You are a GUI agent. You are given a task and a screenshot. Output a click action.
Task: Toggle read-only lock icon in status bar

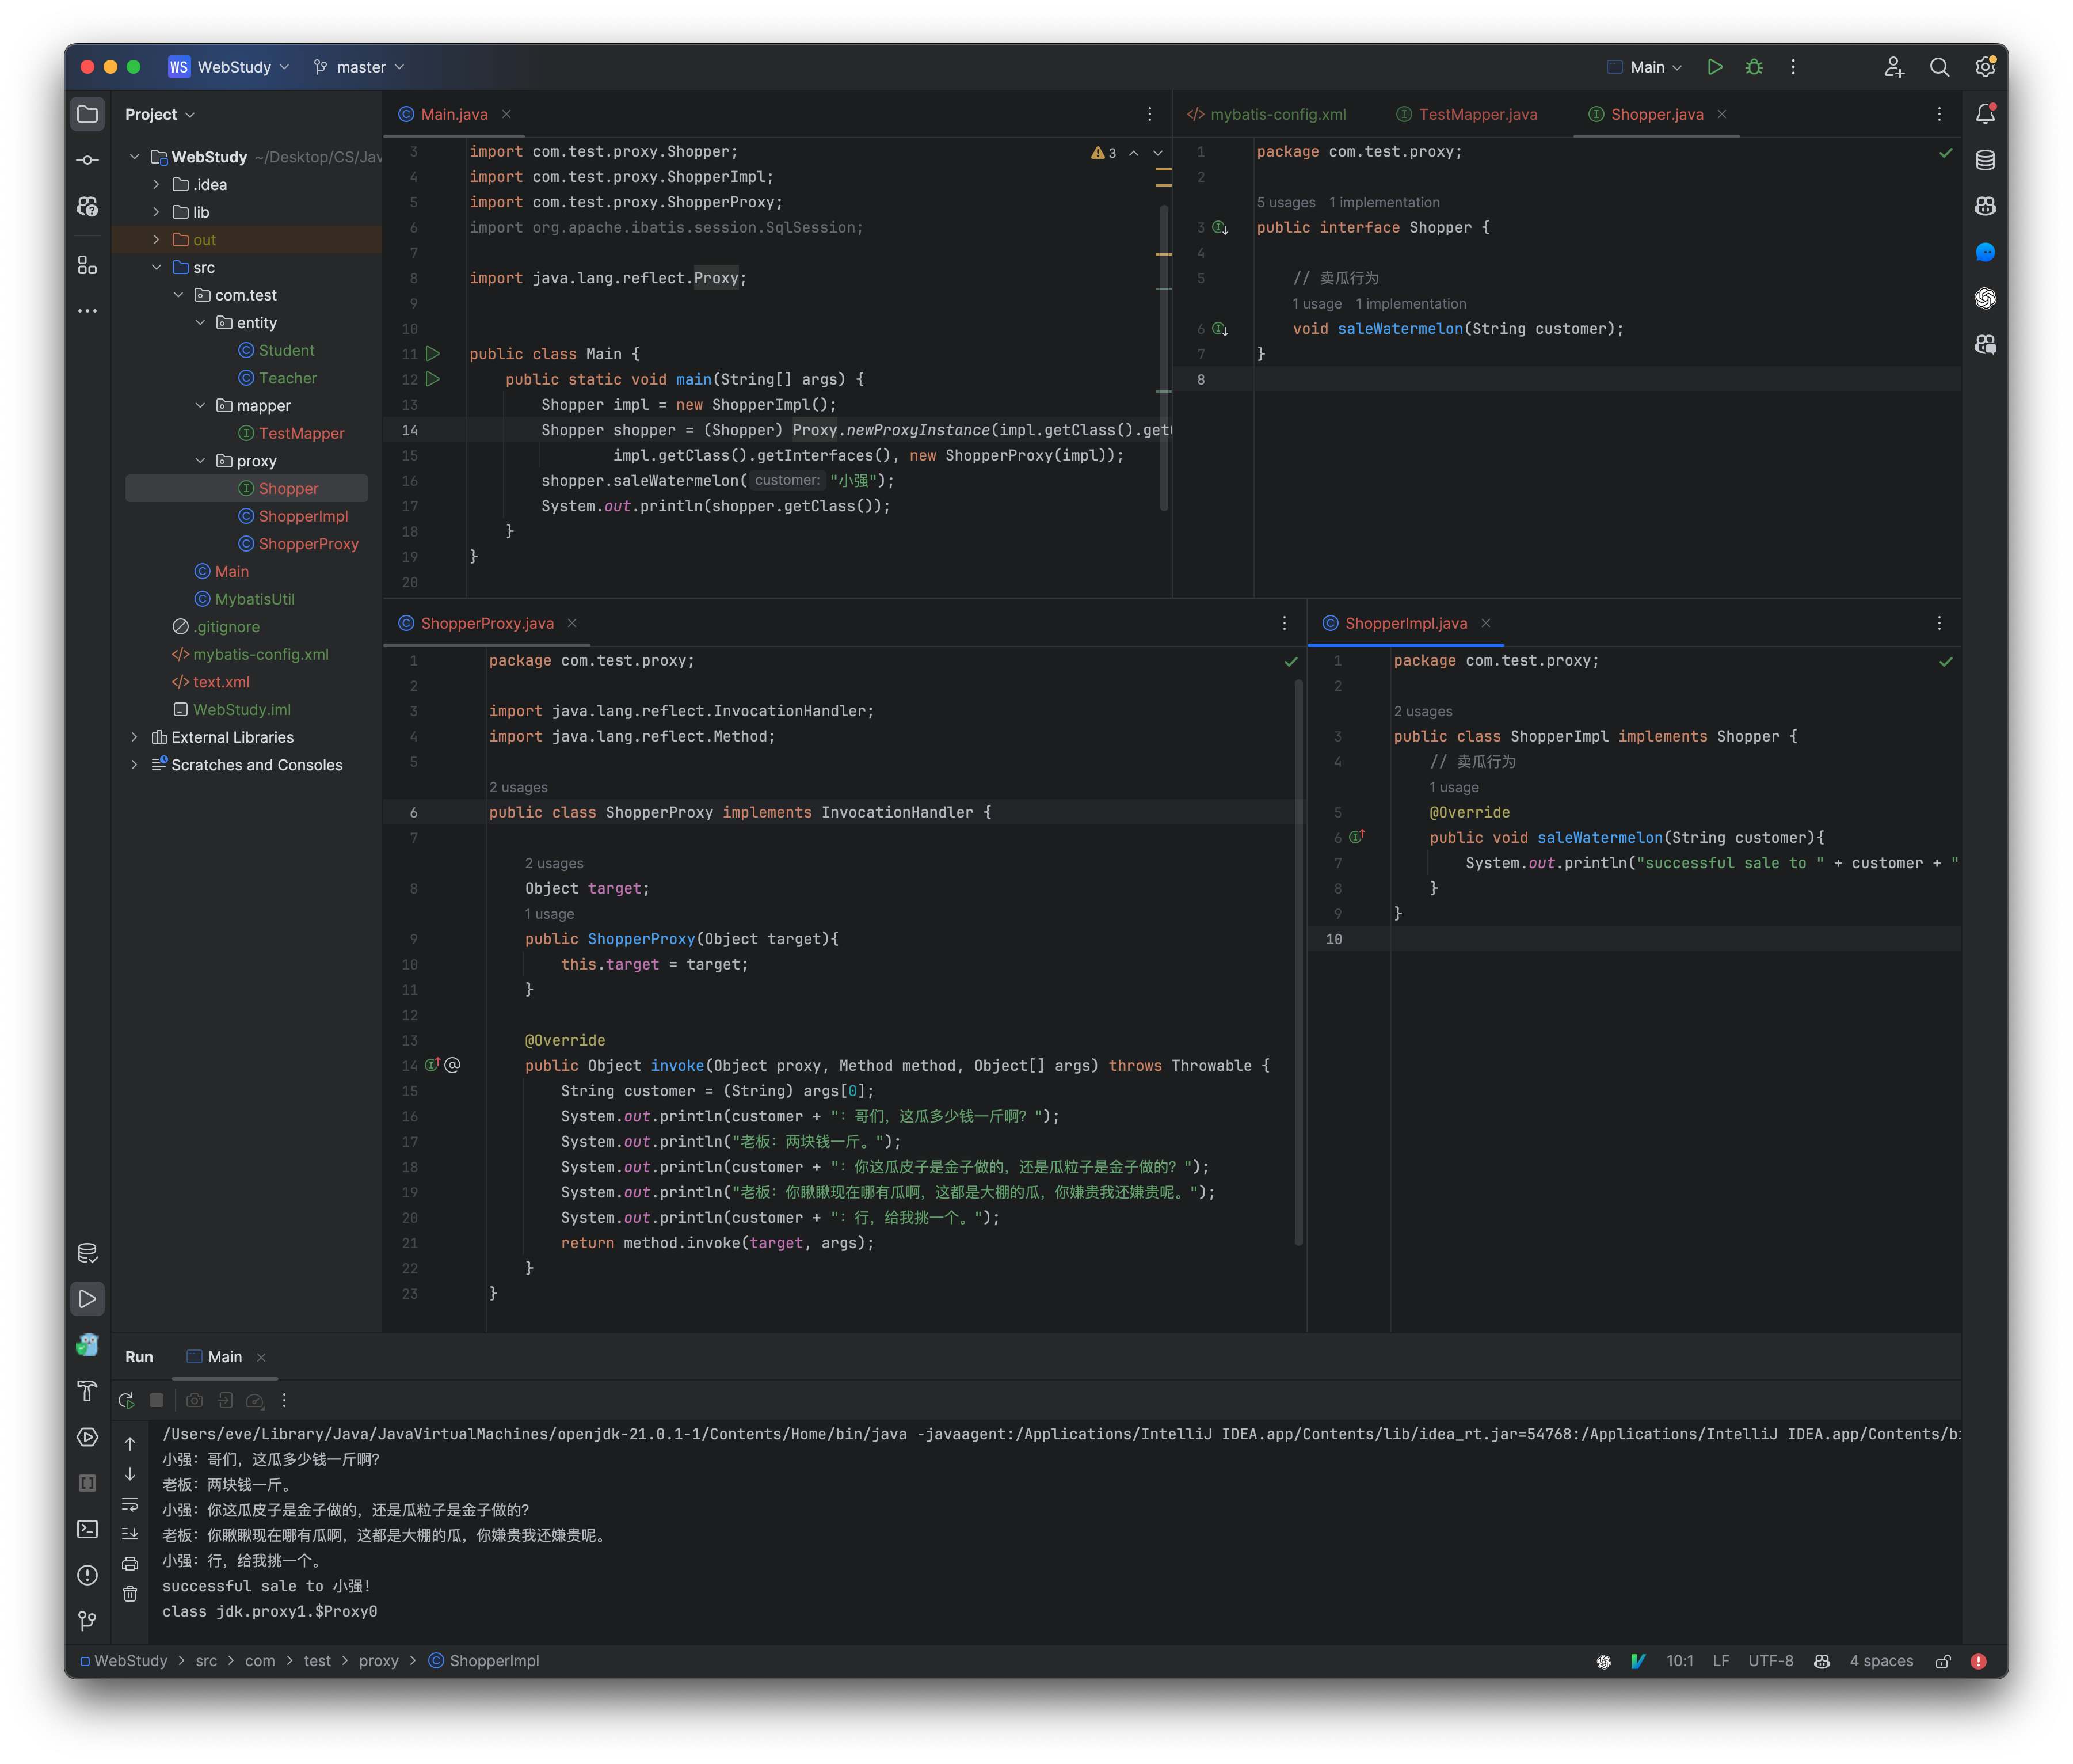pos(1943,1661)
